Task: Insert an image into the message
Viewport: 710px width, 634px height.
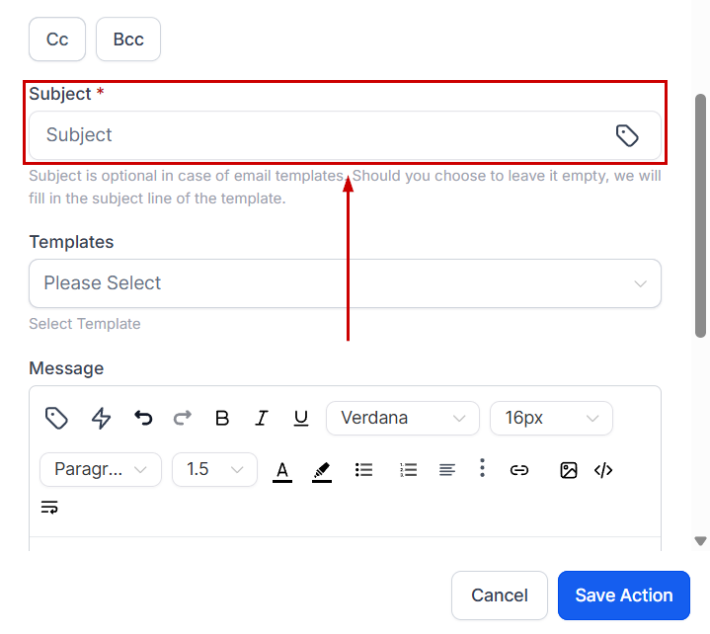Action: [569, 470]
